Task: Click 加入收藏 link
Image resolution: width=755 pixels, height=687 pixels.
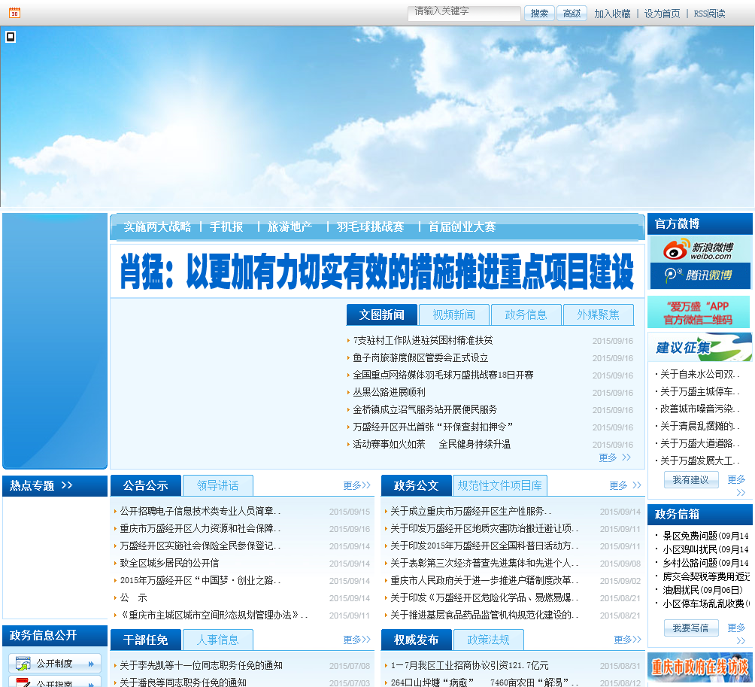Action: (612, 14)
